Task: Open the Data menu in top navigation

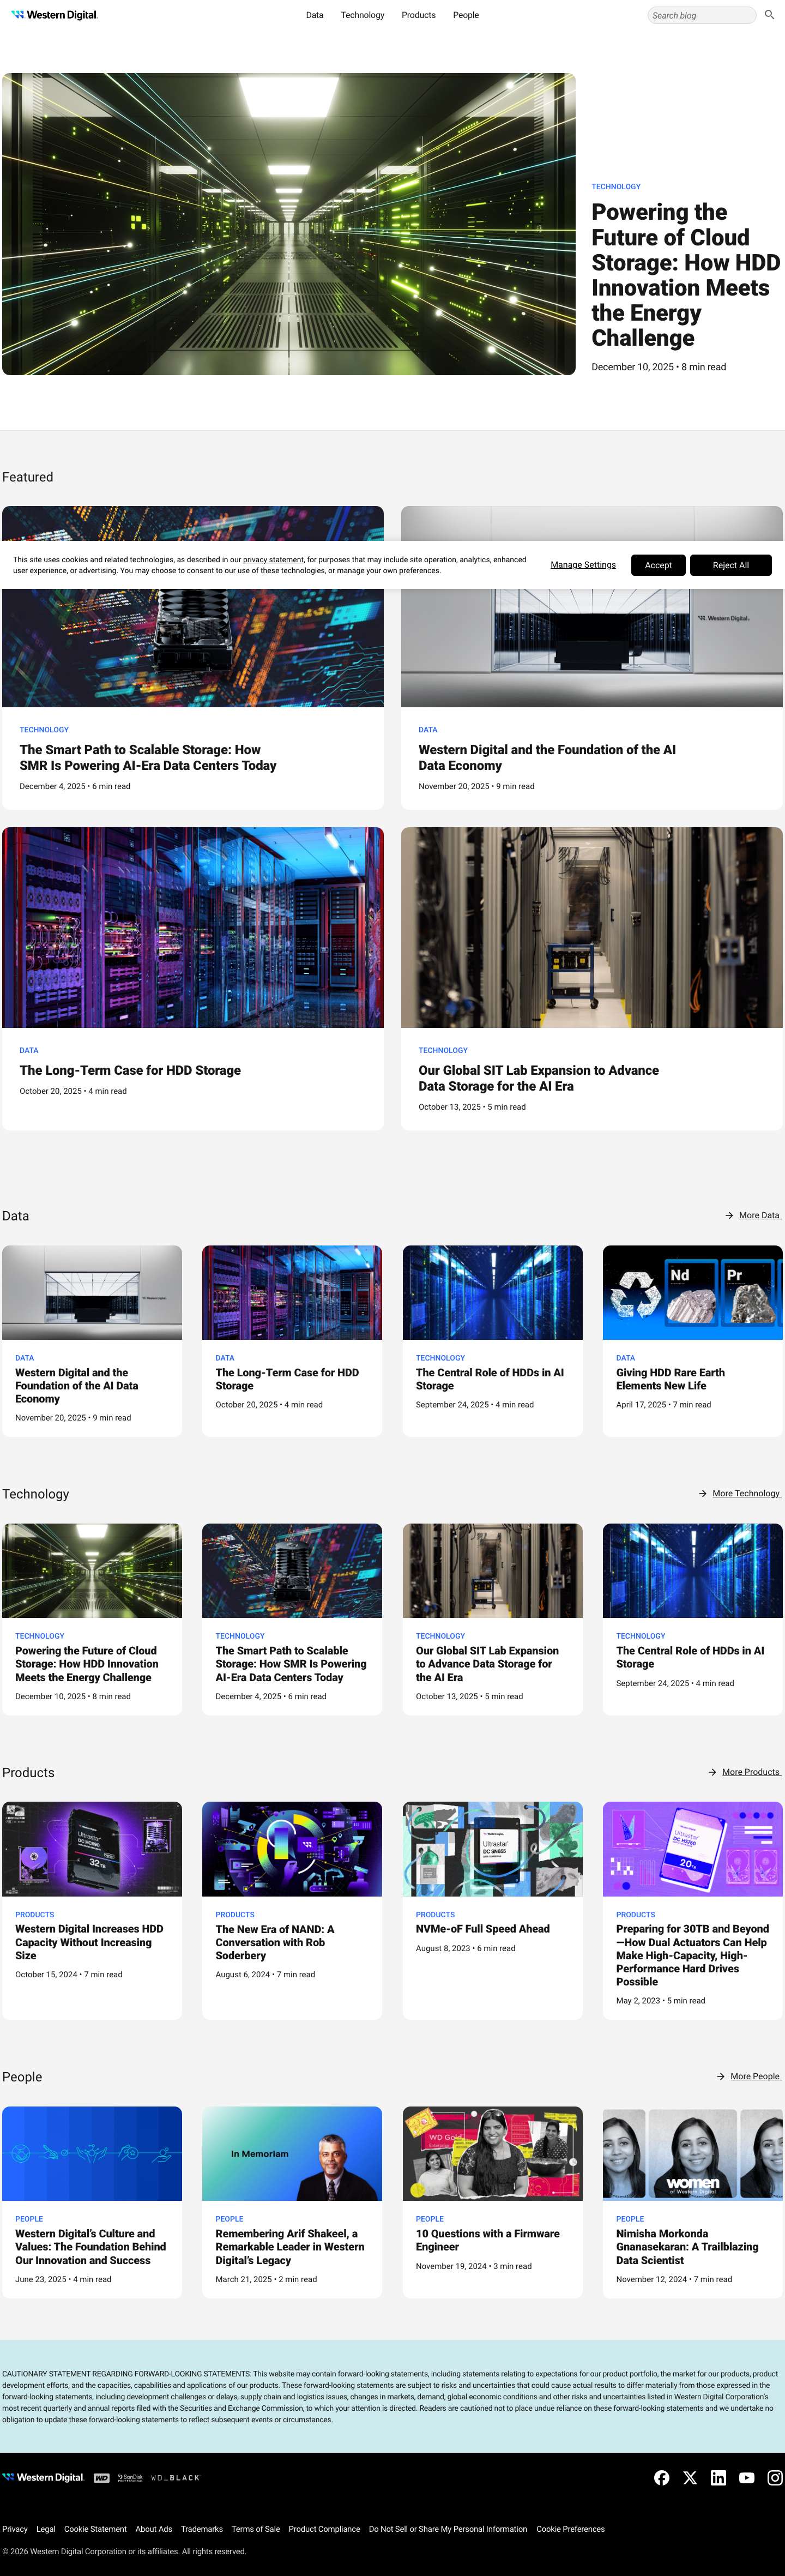Action: coord(314,15)
